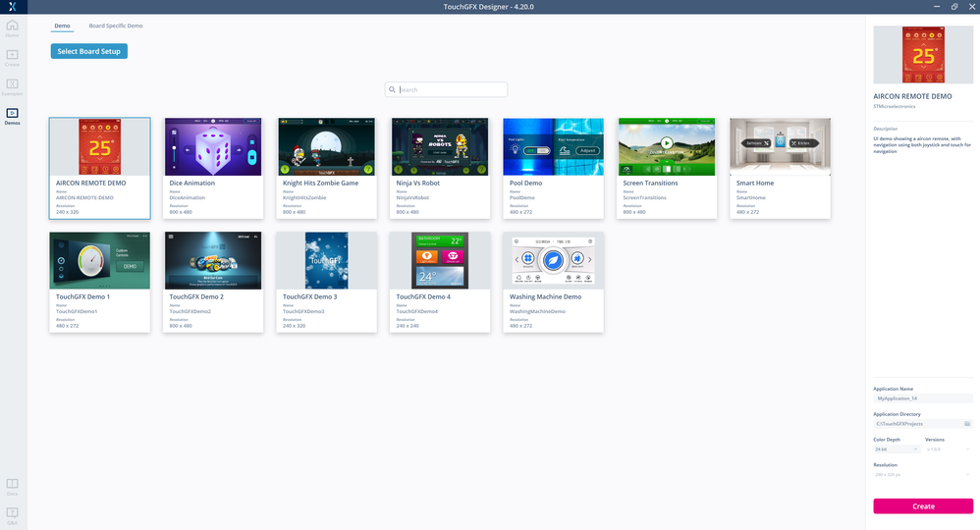Select the Knight Hits Zombie Game thumbnail
This screenshot has width=980, height=530.
tap(326, 146)
